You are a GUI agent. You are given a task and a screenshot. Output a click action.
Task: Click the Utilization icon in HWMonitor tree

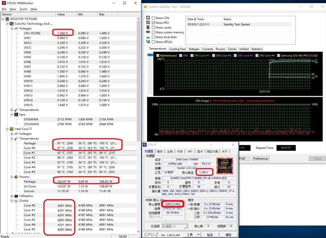click(x=16, y=196)
